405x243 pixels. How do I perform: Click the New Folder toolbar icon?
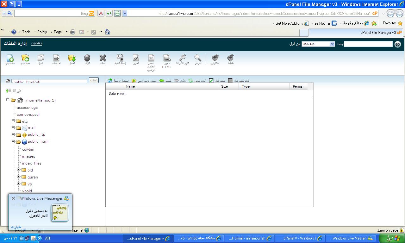tap(25, 58)
